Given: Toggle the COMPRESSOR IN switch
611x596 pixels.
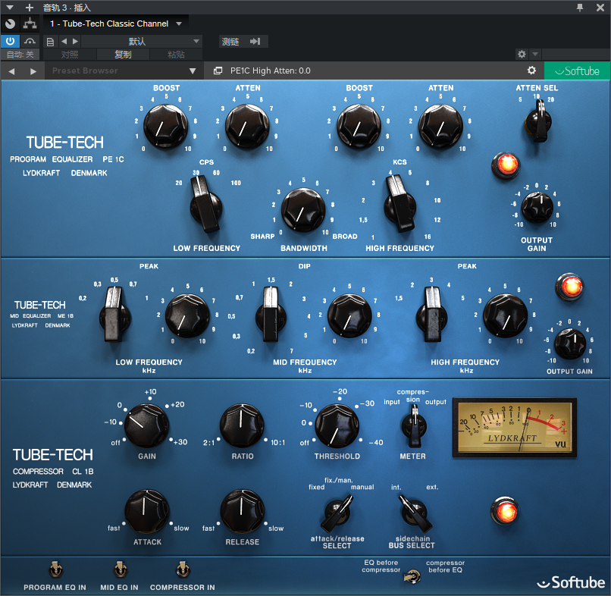Looking at the screenshot, I should point(182,569).
